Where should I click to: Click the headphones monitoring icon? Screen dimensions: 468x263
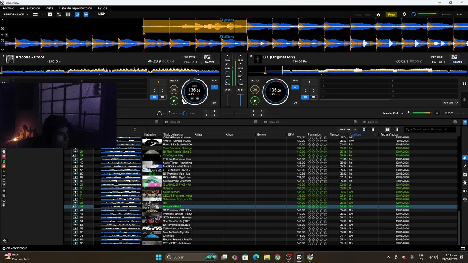point(159,113)
